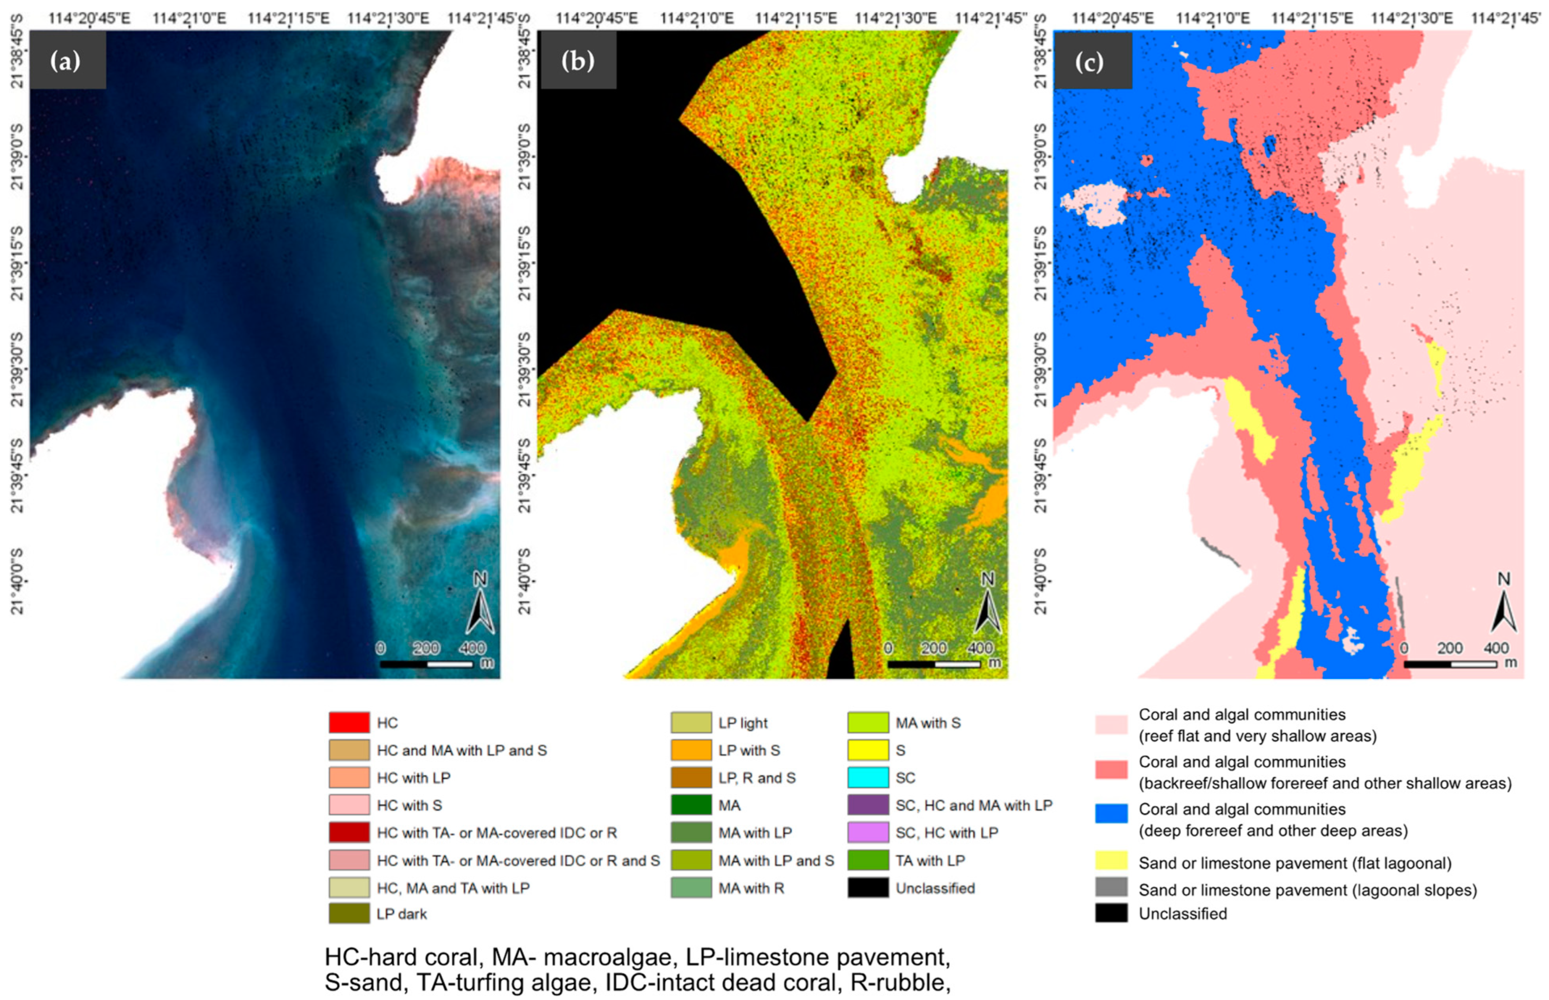Click the black Unclassified swatch in the right legend
This screenshot has height=1000, width=1549.
(1111, 913)
